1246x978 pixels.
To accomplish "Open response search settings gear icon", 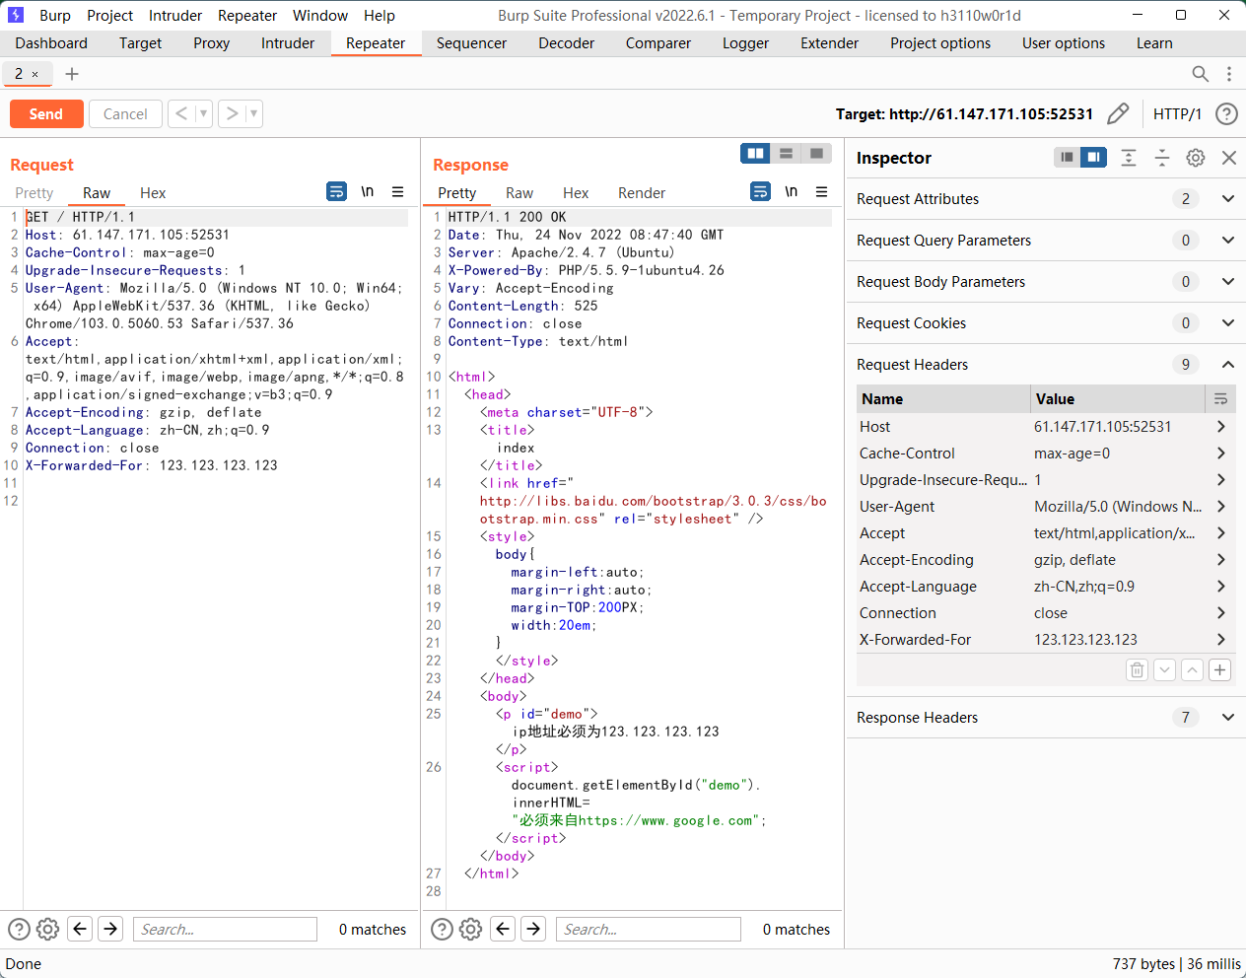I will pos(471,929).
